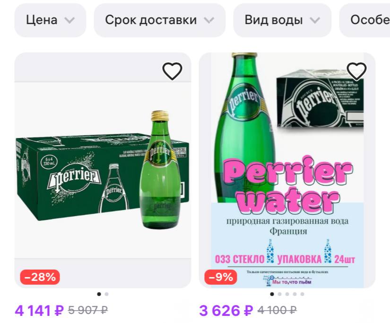Open the Цена filter dropdown
The height and width of the screenshot is (323, 390).
(50, 20)
